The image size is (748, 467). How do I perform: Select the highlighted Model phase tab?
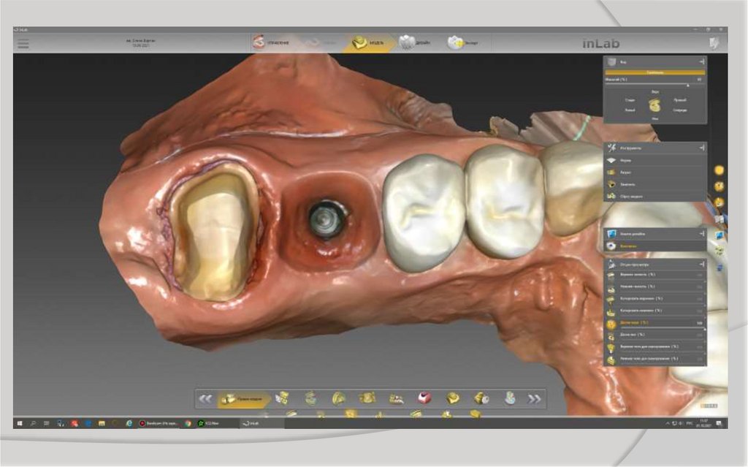tap(369, 42)
